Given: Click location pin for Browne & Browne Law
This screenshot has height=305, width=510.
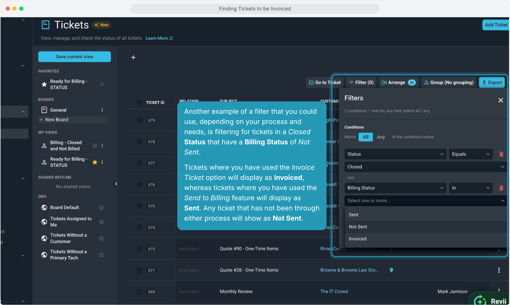Looking at the screenshot, I should click(391, 270).
